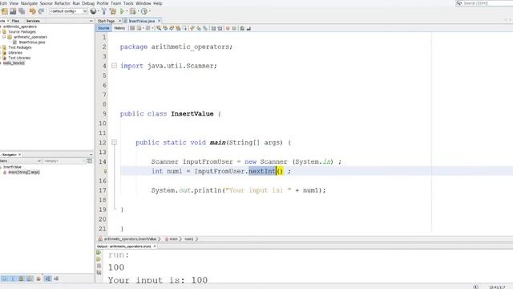The width and height of the screenshot is (513, 289).
Task: Open the Debug menu
Action: [x=88, y=3]
